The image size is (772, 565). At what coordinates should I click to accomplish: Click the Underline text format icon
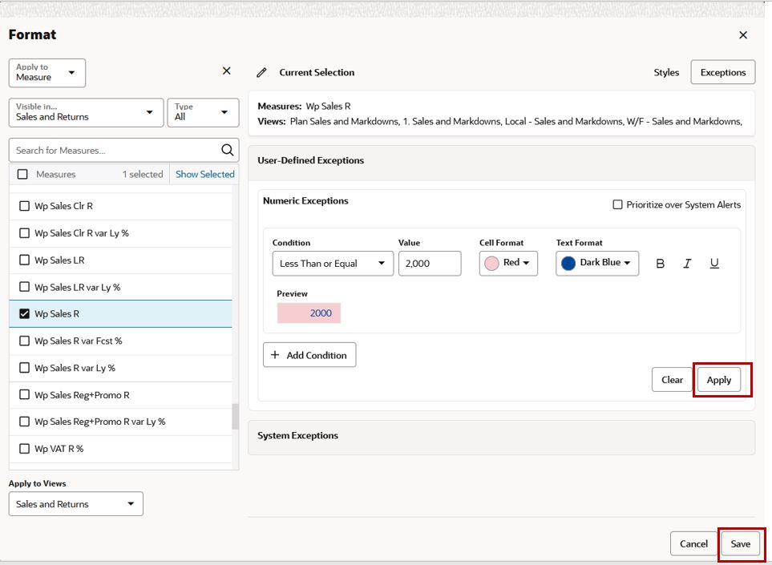[714, 264]
